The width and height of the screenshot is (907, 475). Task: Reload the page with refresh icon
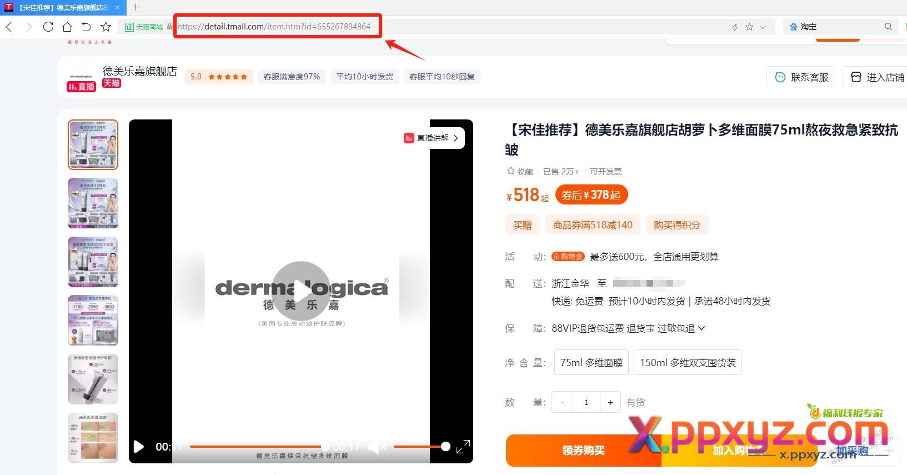pos(48,27)
